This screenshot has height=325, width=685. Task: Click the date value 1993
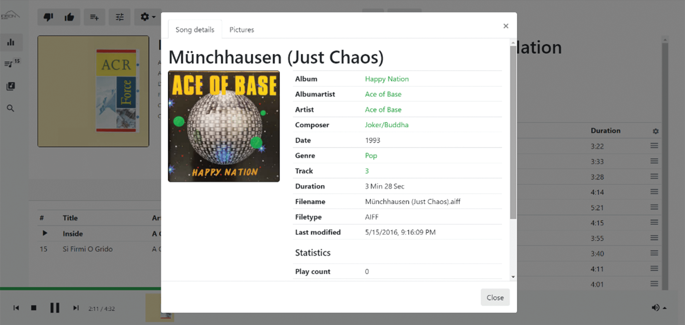click(x=373, y=140)
